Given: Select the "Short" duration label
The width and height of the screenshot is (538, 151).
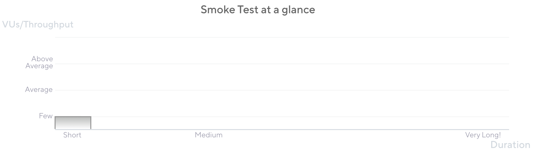Looking at the screenshot, I should 72,135.
